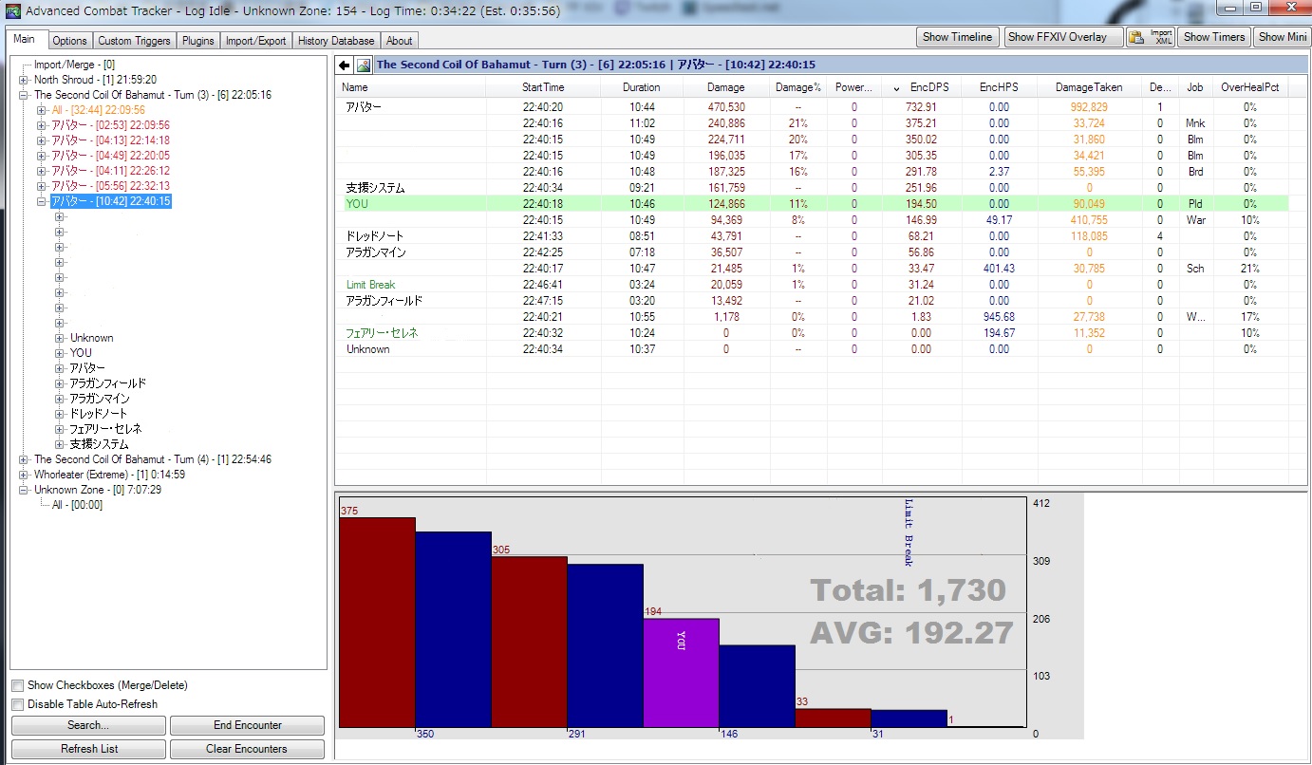Viewport: 1312px width, 765px height.
Task: Expand The Second Coil Of Bahamut Turn (4) node
Action: click(24, 459)
